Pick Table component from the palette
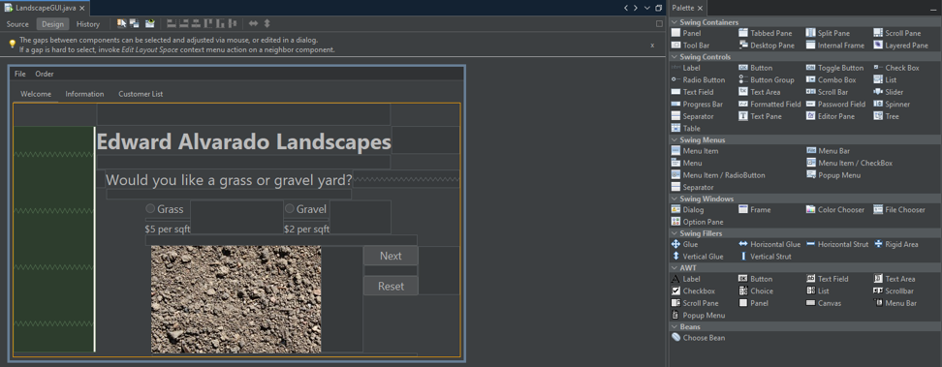This screenshot has width=942, height=367. [685, 128]
